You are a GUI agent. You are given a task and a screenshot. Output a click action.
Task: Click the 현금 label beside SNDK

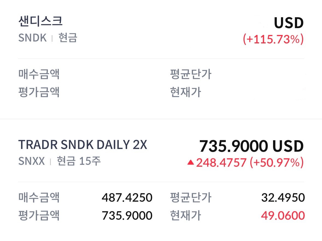pos(68,38)
